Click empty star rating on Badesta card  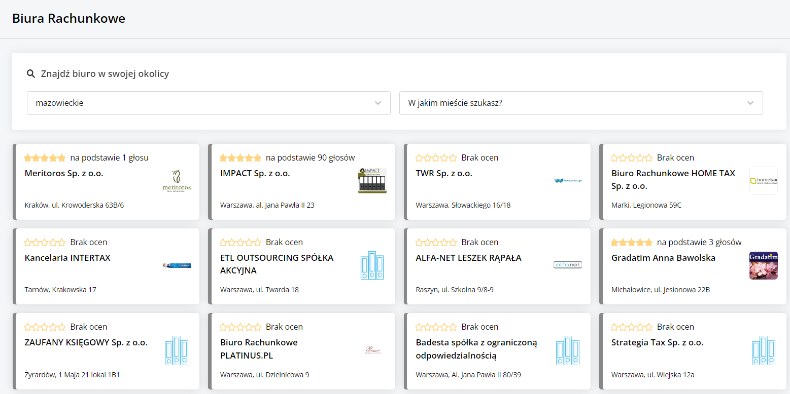pos(436,327)
